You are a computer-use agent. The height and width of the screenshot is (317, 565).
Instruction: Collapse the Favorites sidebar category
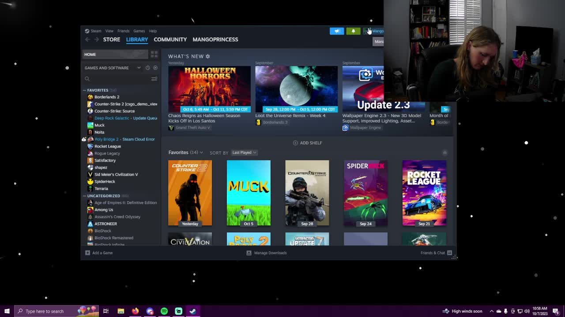[x=84, y=90]
